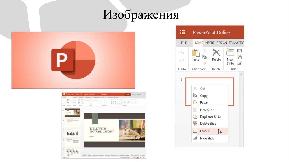This screenshot has height=162, width=289.
Task: Click the Slides group label
Action: (x=233, y=69)
